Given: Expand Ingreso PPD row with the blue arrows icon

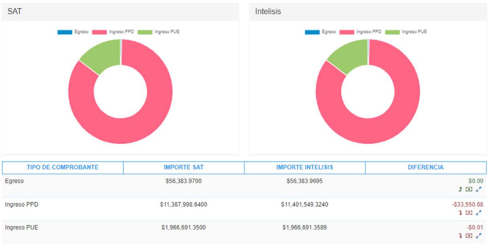Looking at the screenshot, I should pyautogui.click(x=479, y=213).
